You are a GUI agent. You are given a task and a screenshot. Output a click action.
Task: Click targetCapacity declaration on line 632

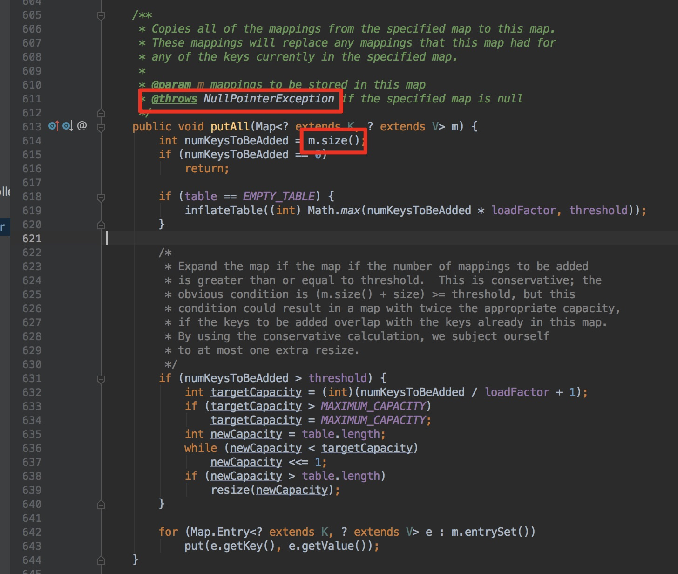click(x=256, y=392)
